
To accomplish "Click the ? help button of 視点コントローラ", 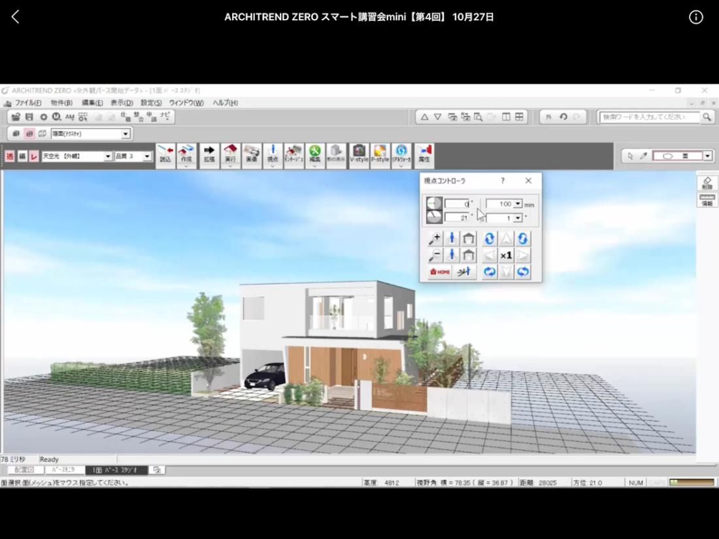I will point(503,180).
